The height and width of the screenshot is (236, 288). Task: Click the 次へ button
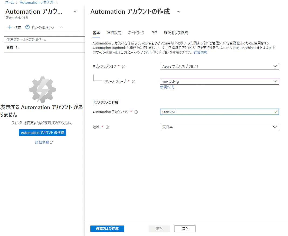(x=185, y=229)
